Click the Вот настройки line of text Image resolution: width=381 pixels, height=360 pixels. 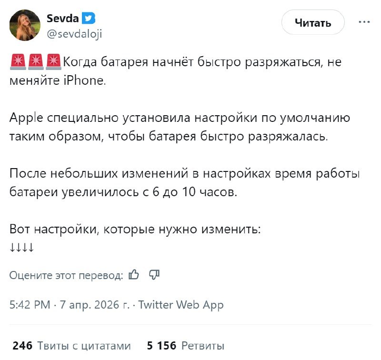(x=135, y=230)
